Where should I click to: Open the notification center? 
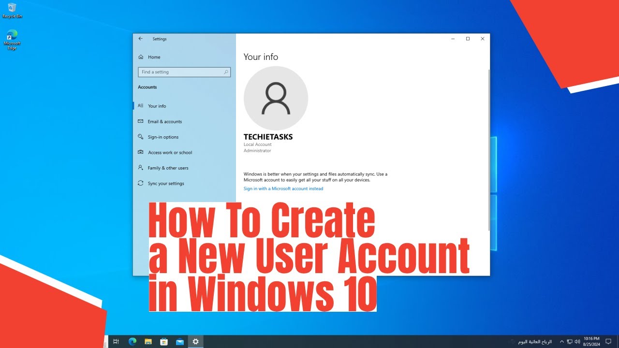[x=609, y=341]
